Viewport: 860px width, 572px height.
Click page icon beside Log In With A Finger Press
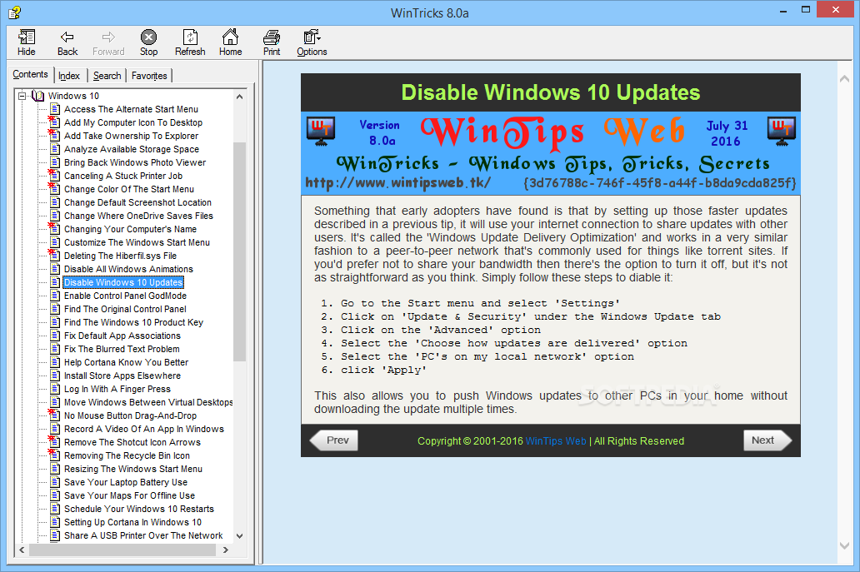[55, 389]
